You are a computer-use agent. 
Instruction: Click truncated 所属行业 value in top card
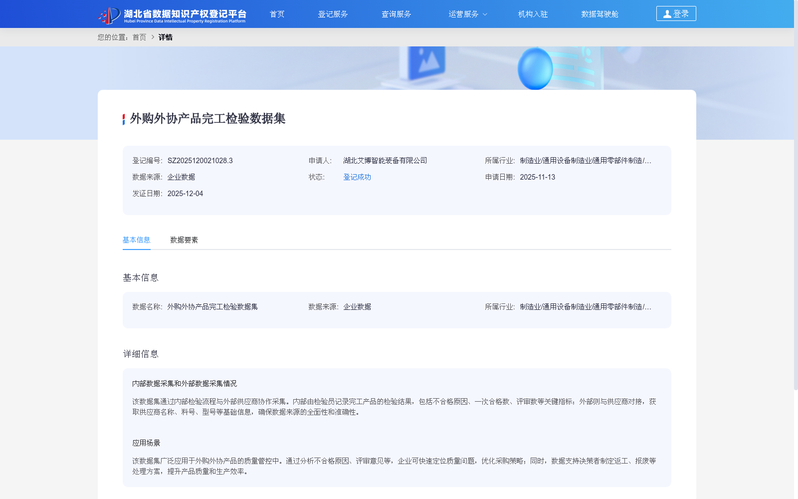coord(586,161)
